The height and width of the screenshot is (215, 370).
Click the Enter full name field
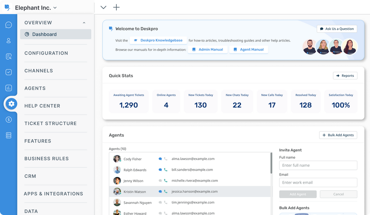(x=318, y=165)
